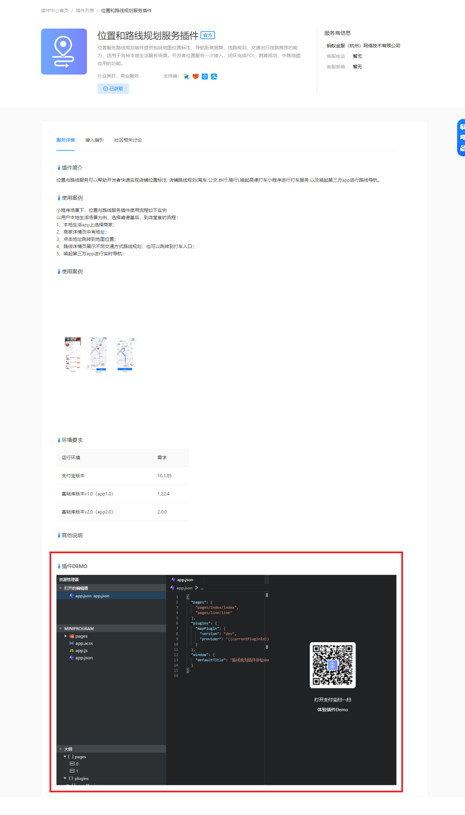This screenshot has width=465, height=815.
Task: Click the 官方 official badge
Action: (208, 35)
